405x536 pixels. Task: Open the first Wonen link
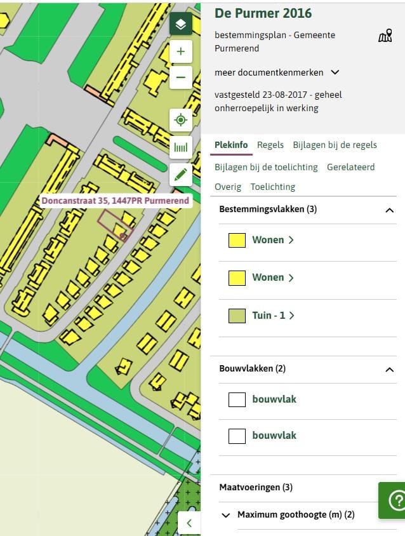[x=272, y=240]
